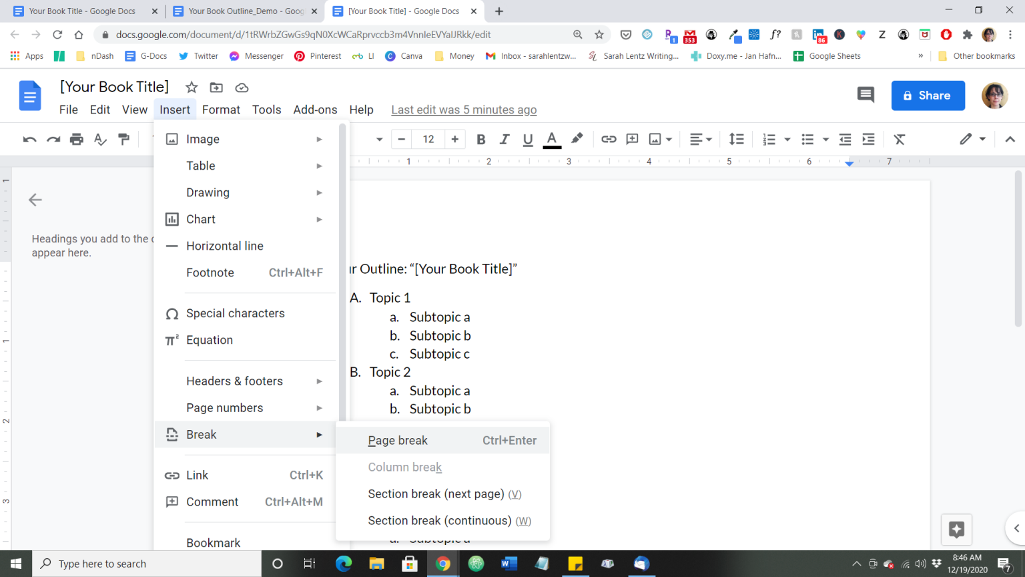Print the document with printer icon
1025x577 pixels.
click(77, 139)
